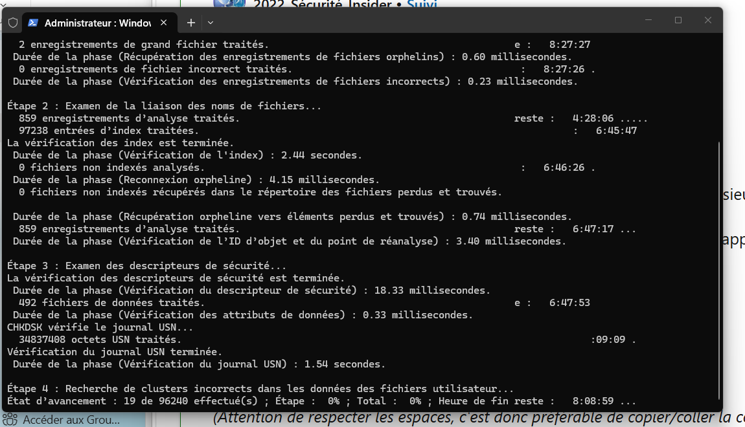Viewport: 745px width, 427px height.
Task: Click '2 enregistrements de grand fichier traités.'
Action: 143,45
